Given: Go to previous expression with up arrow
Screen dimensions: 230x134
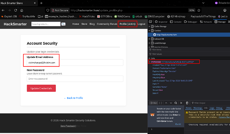Looking at the screenshot, I should tap(166, 103).
